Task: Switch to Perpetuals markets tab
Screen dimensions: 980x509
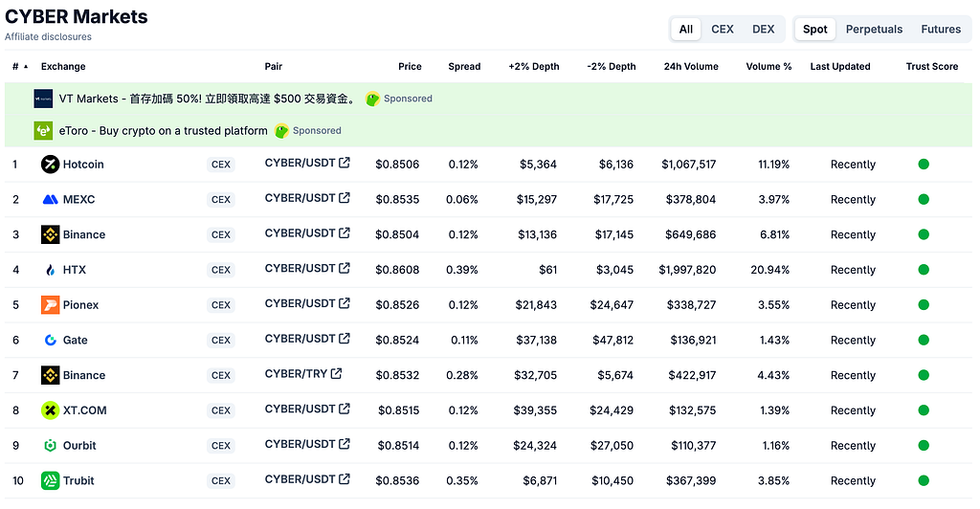Action: (874, 30)
